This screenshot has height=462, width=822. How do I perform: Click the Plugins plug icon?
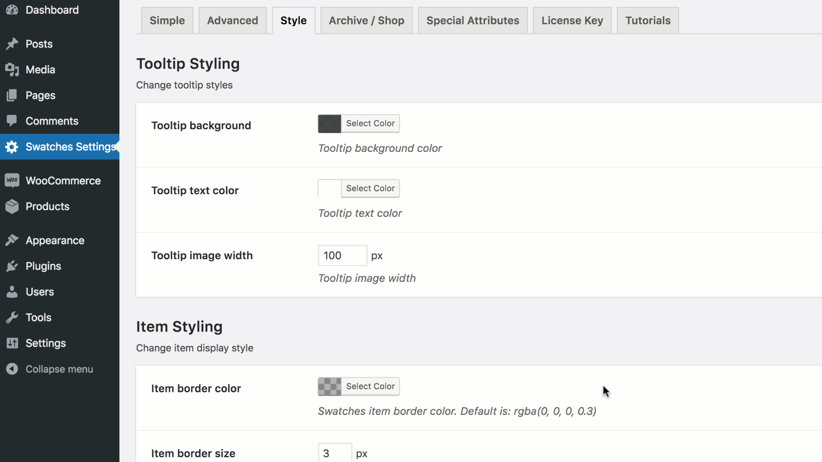click(x=12, y=266)
